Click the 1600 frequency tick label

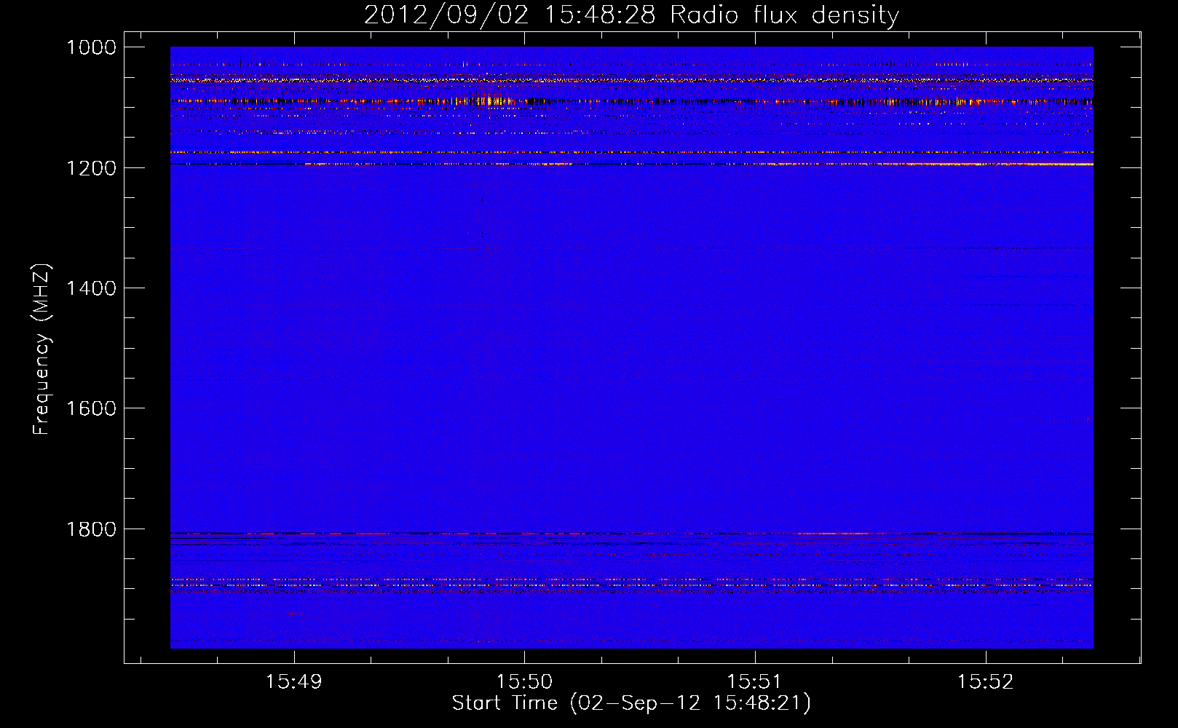click(x=91, y=408)
